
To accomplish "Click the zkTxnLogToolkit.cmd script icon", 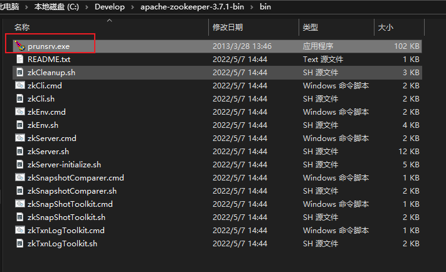I will point(20,230).
